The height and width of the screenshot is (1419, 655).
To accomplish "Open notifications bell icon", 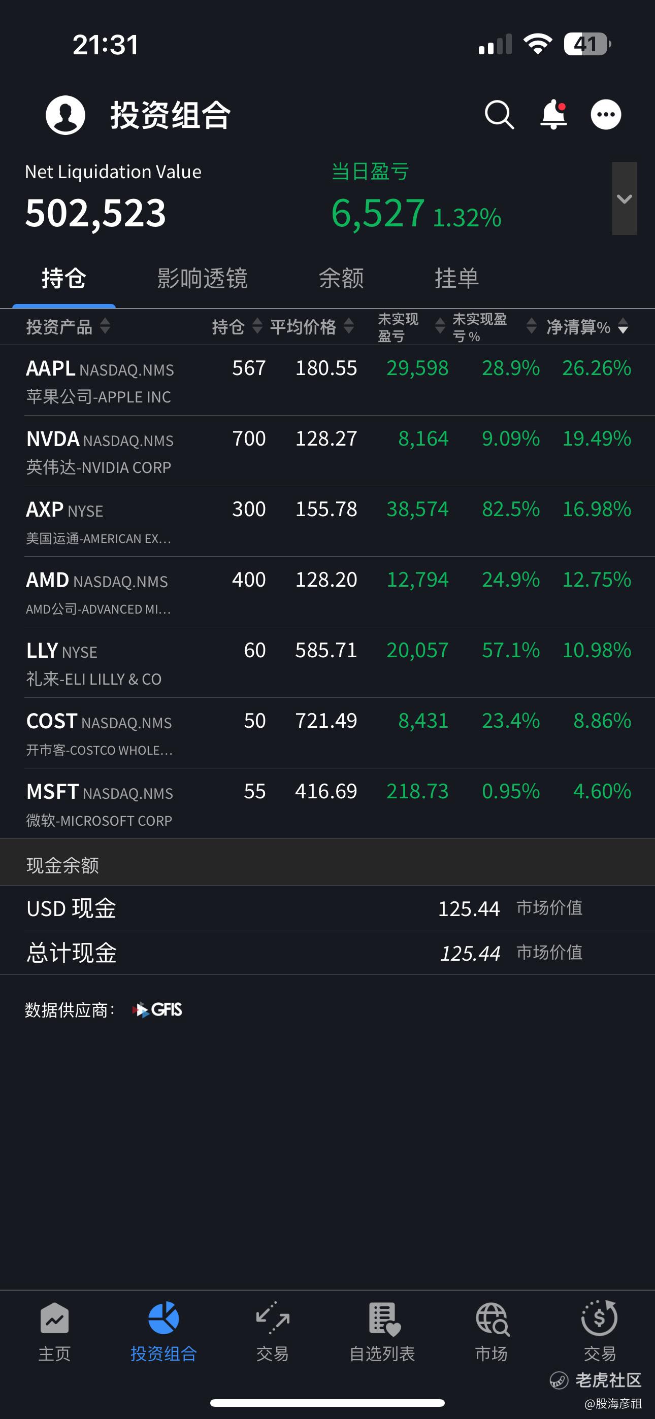I will [x=553, y=115].
